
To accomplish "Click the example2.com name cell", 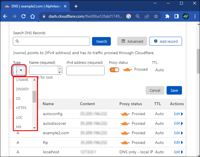I will pyautogui.click(x=56, y=133).
